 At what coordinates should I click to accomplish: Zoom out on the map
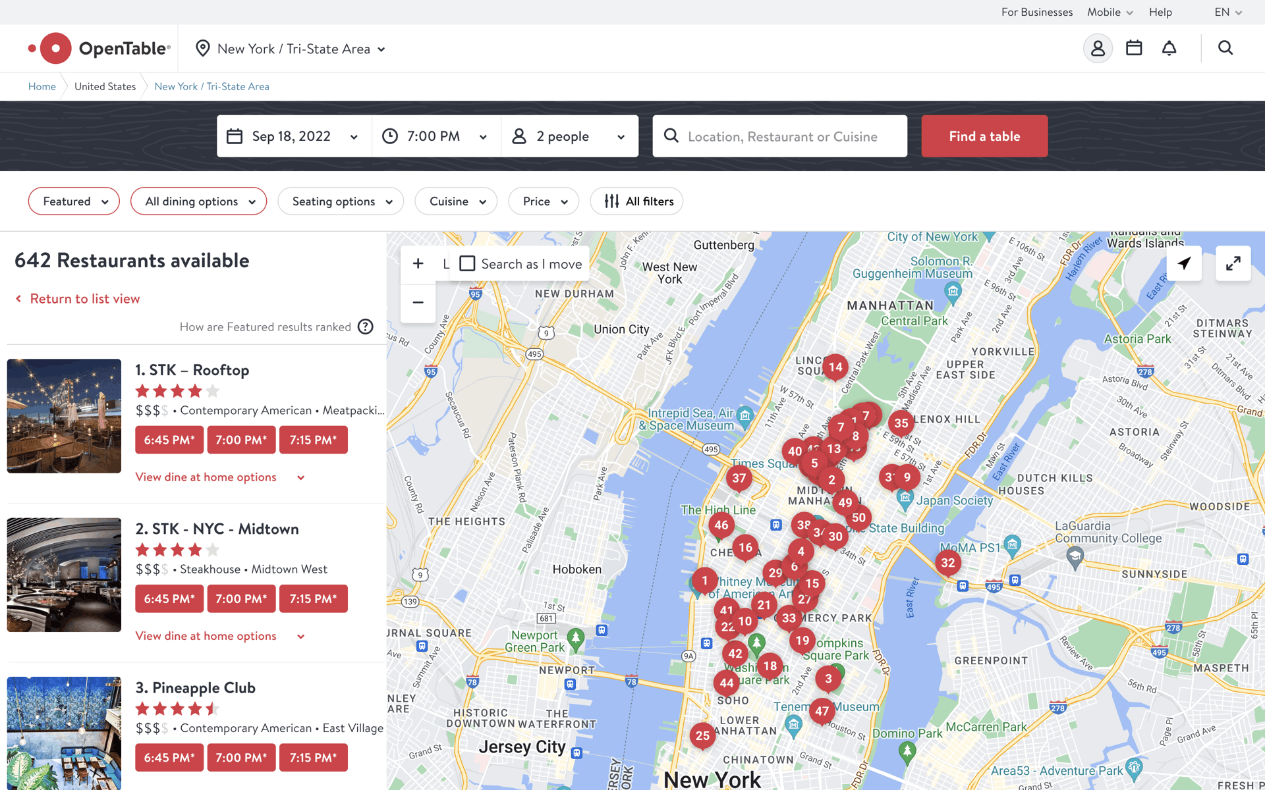click(418, 303)
